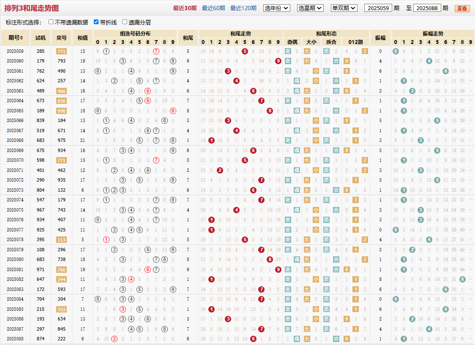This screenshot has height=345, width=475.
Task: Open the 选星期 dropdown
Action: click(x=310, y=8)
